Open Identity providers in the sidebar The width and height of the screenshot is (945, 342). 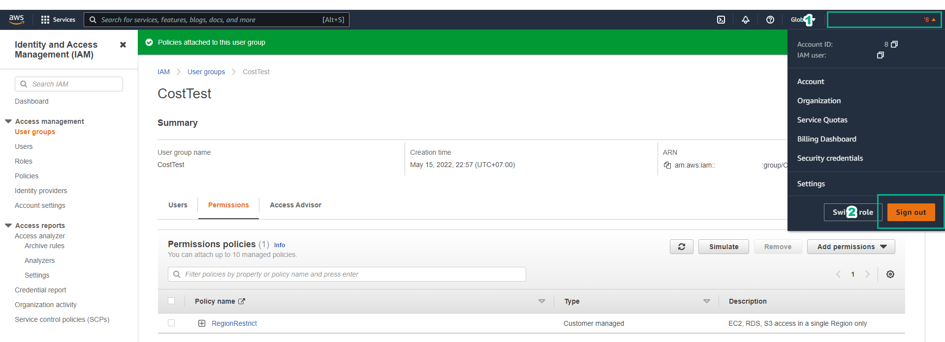(x=41, y=191)
